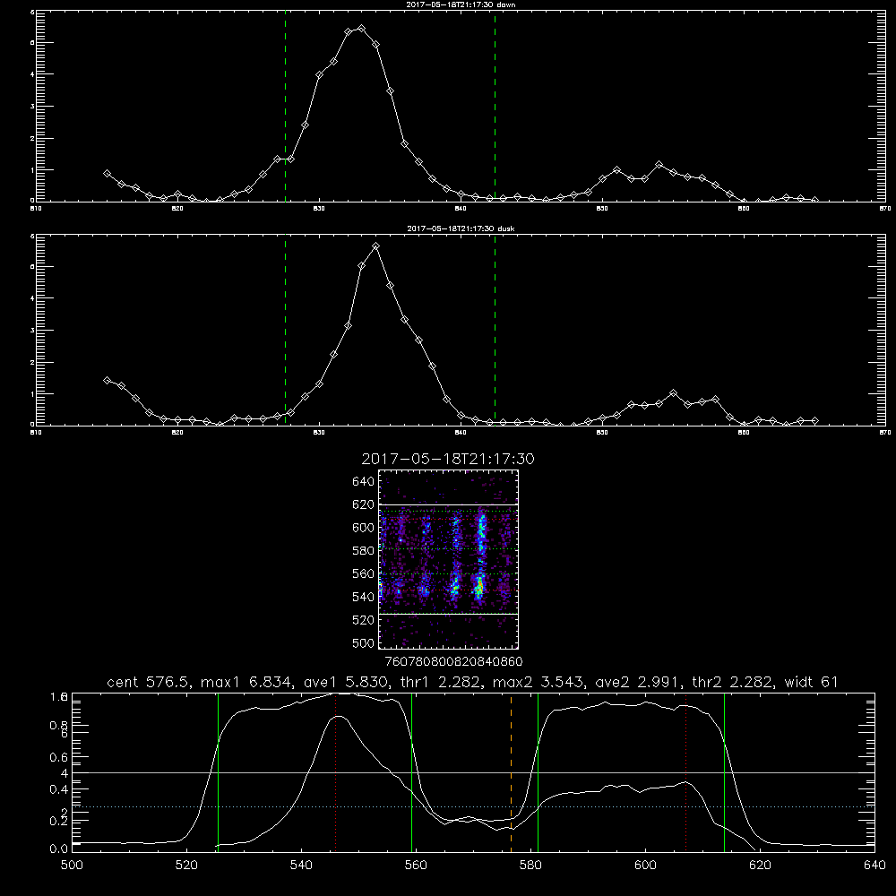The width and height of the screenshot is (896, 896).
Task: Click the green vertical line near 581 in the bottom plot
Action: click(x=538, y=771)
